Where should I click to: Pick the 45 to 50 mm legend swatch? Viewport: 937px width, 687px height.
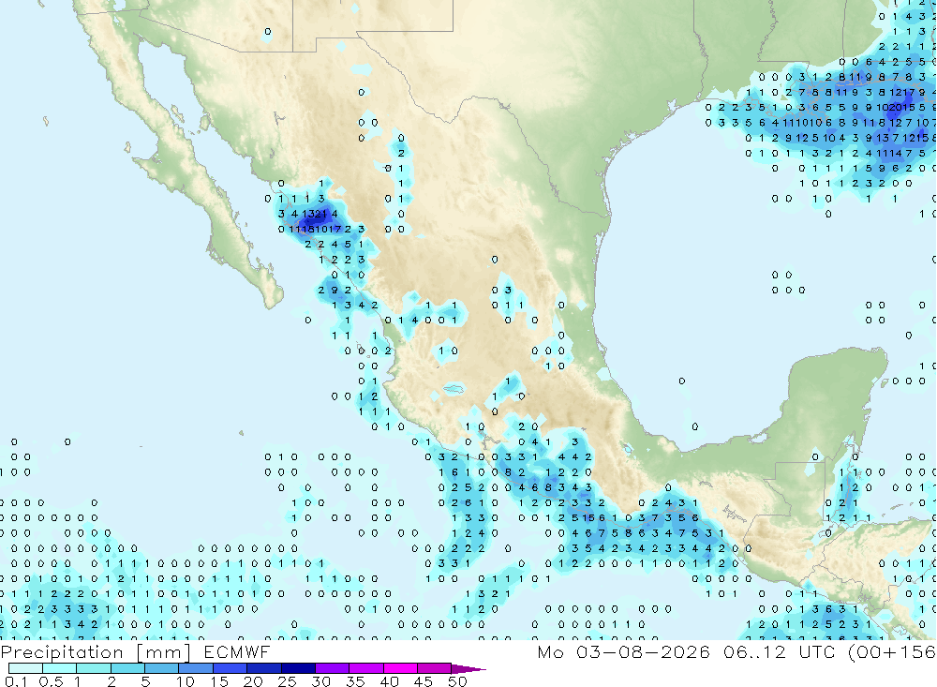point(434,668)
